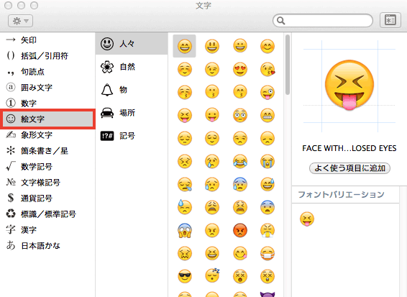
Task: Click the screaming in fear face emoji
Action: [185, 230]
